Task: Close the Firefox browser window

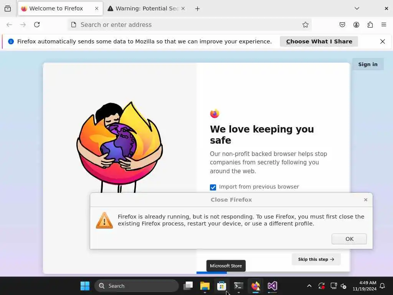Action: tap(386, 8)
